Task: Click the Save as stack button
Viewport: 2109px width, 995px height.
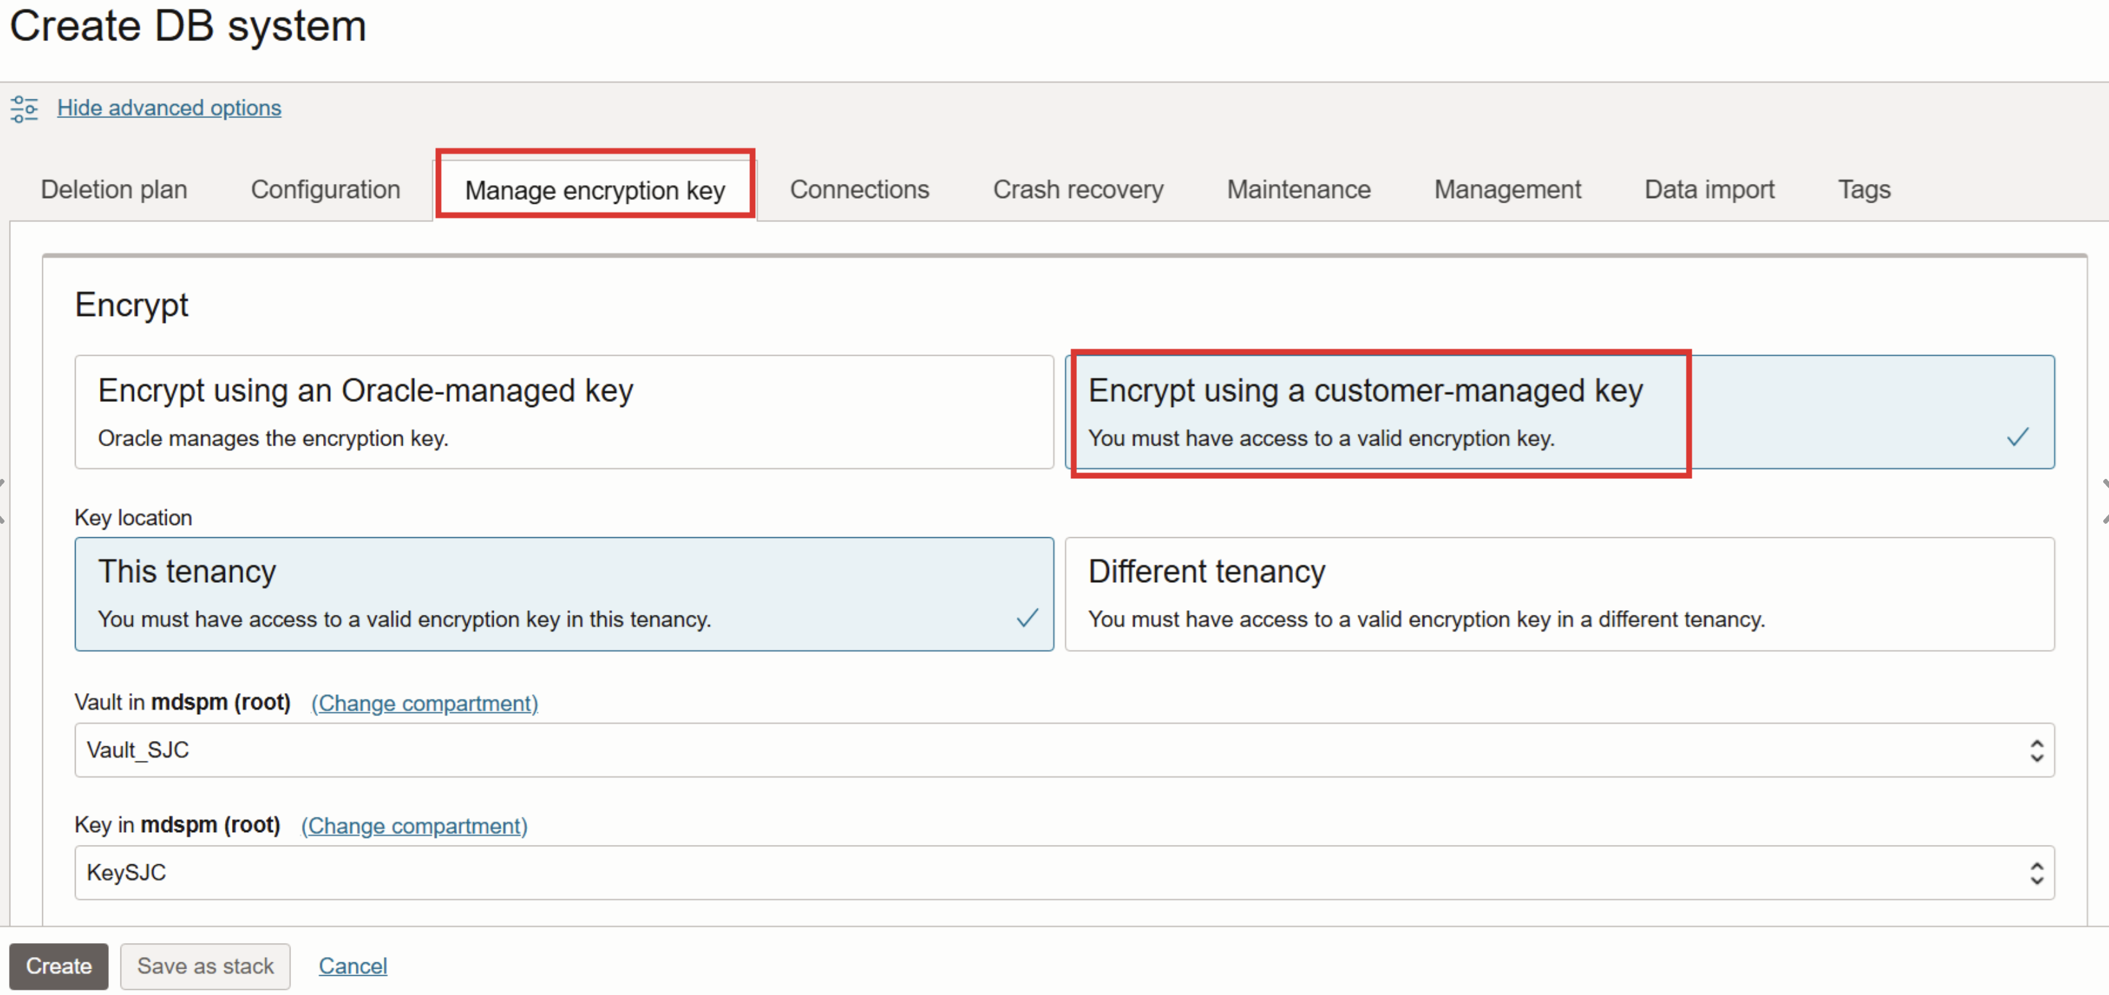Action: pyautogui.click(x=204, y=966)
